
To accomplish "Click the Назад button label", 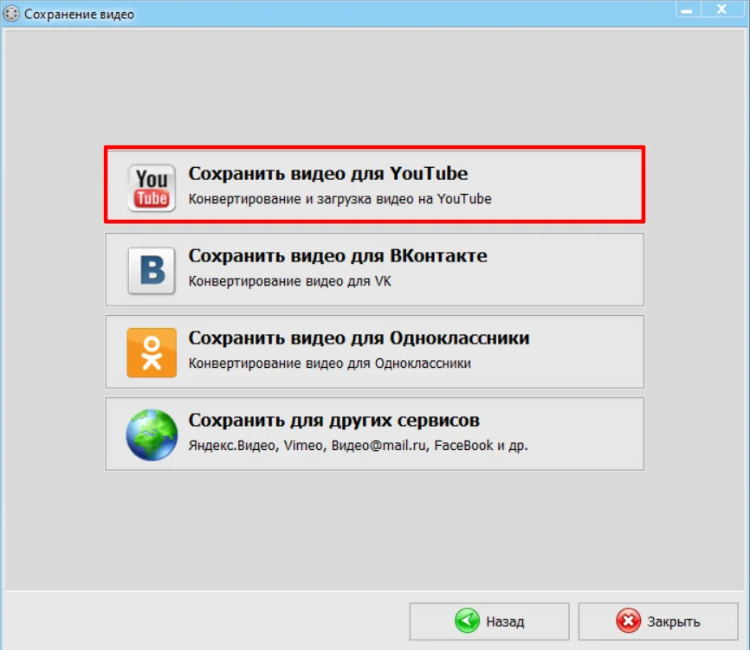I will click(505, 621).
